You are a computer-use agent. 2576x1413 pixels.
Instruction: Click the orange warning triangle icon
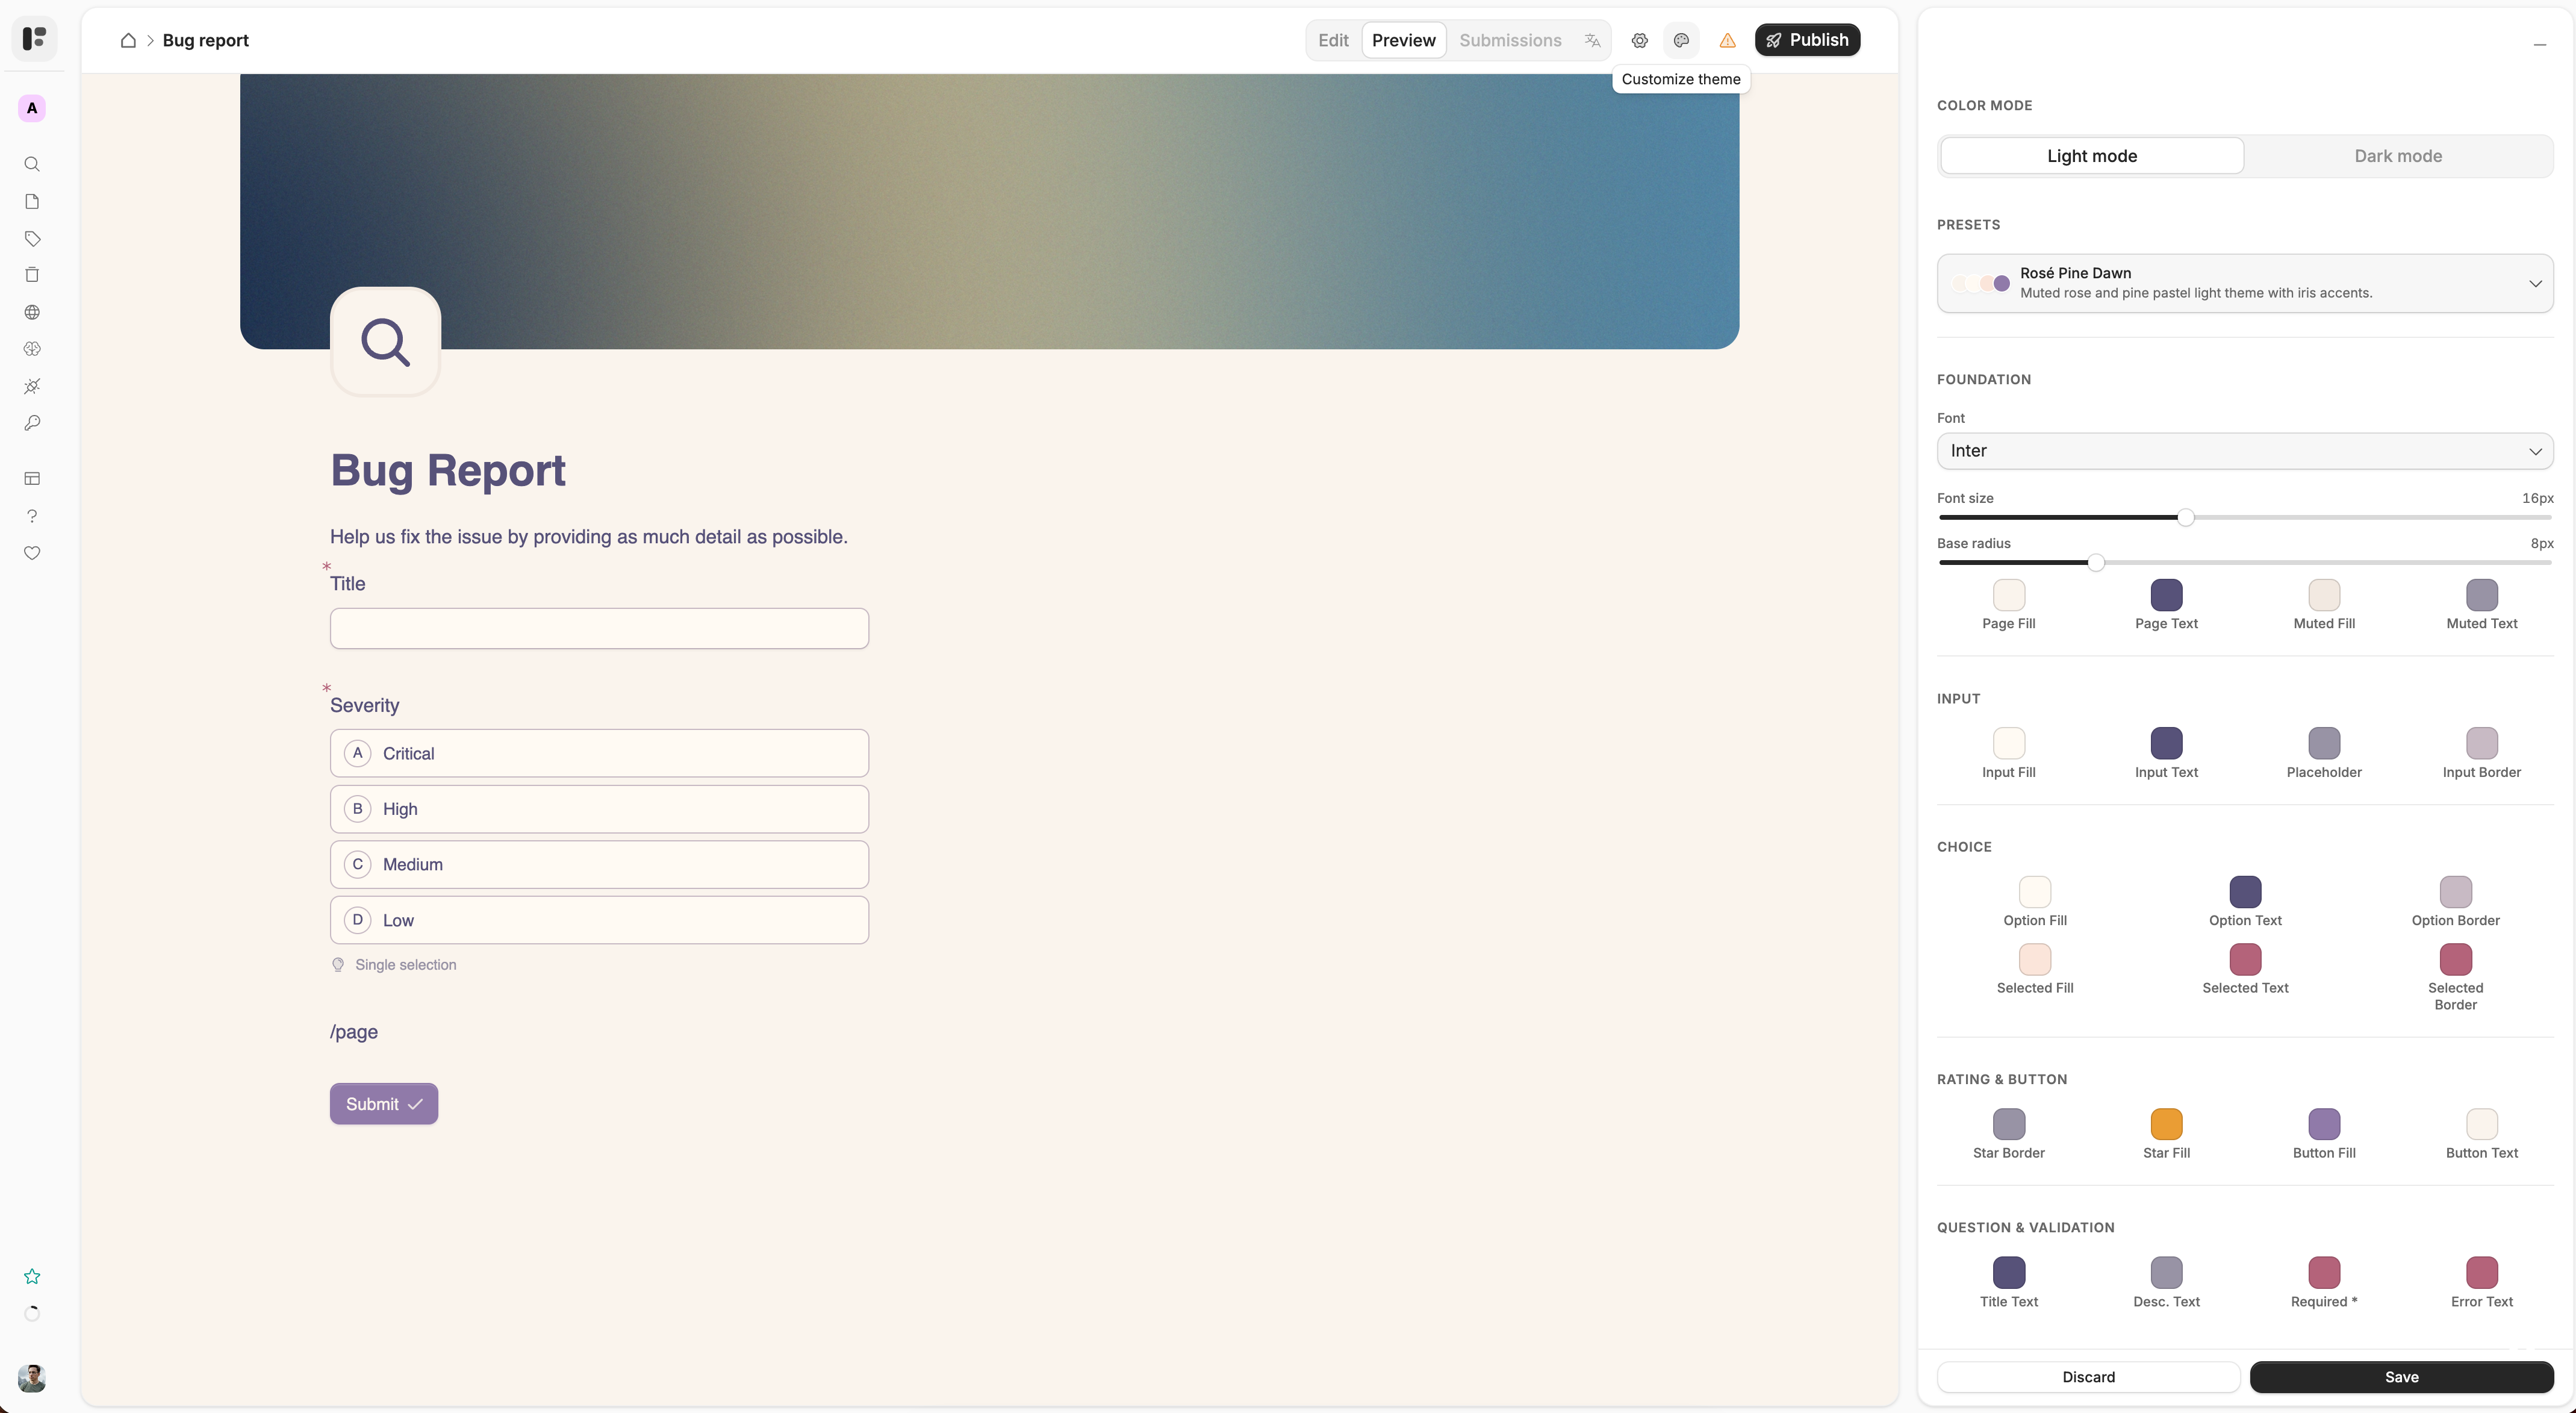click(1727, 40)
